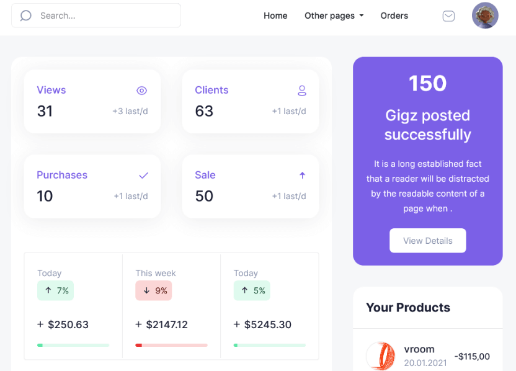This screenshot has width=516, height=371.
Task: Expand the Other pages dropdown
Action: pos(334,16)
